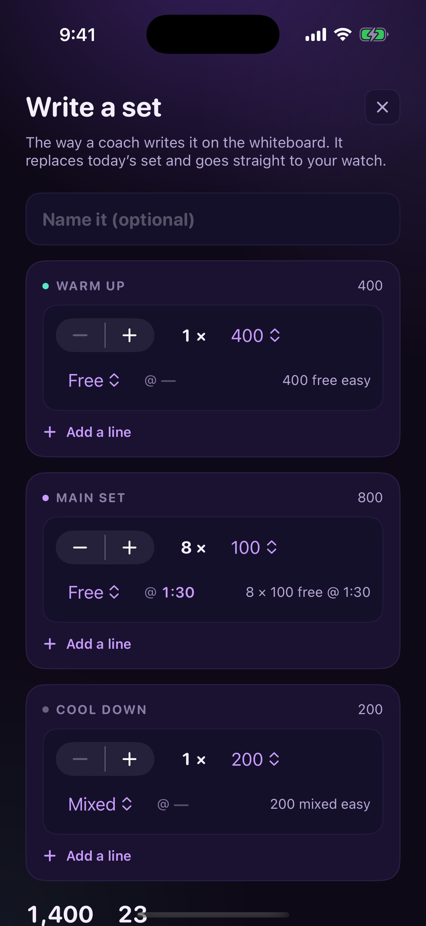Increase cool down repeats with plus icon
Screen dimensions: 426x926
point(129,759)
